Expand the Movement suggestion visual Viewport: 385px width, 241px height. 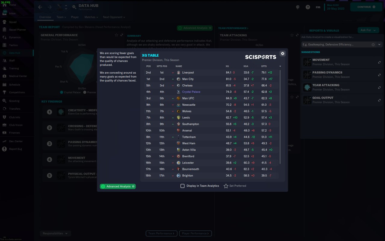click(379, 62)
